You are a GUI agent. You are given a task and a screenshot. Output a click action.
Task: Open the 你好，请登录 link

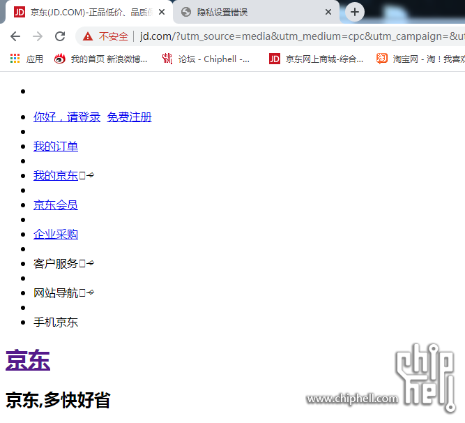[x=67, y=117]
